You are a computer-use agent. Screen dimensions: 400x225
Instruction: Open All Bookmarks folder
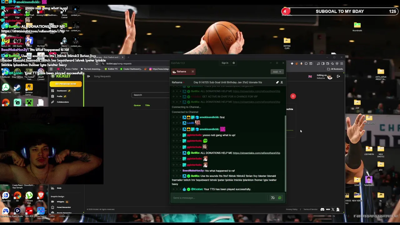pyautogui.click(x=335, y=69)
